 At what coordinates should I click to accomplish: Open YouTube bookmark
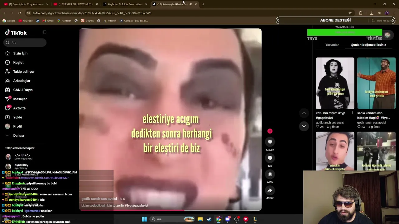click(26, 21)
